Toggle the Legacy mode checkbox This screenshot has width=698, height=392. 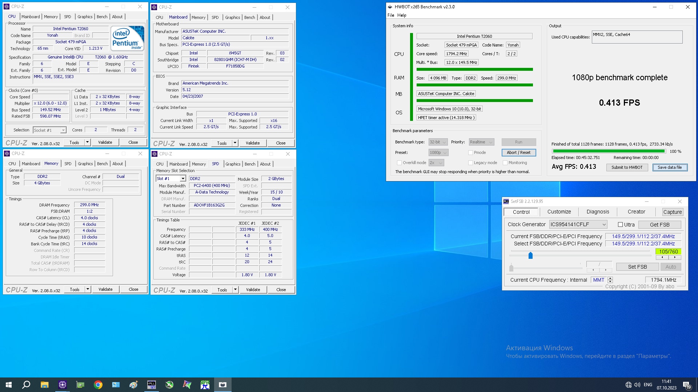(470, 163)
